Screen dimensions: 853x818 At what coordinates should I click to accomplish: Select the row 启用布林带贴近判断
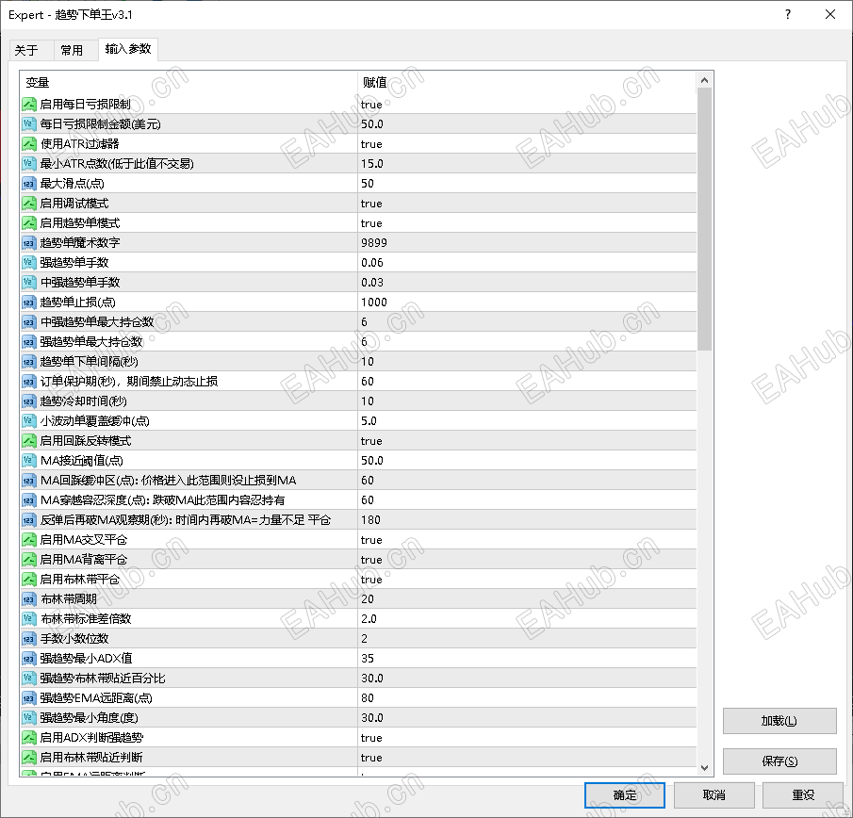point(358,757)
